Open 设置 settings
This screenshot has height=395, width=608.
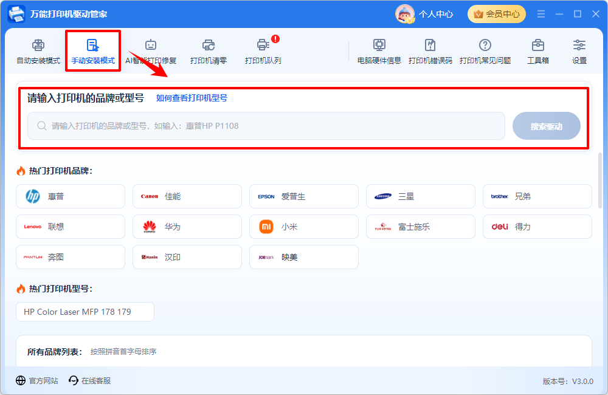pos(579,51)
